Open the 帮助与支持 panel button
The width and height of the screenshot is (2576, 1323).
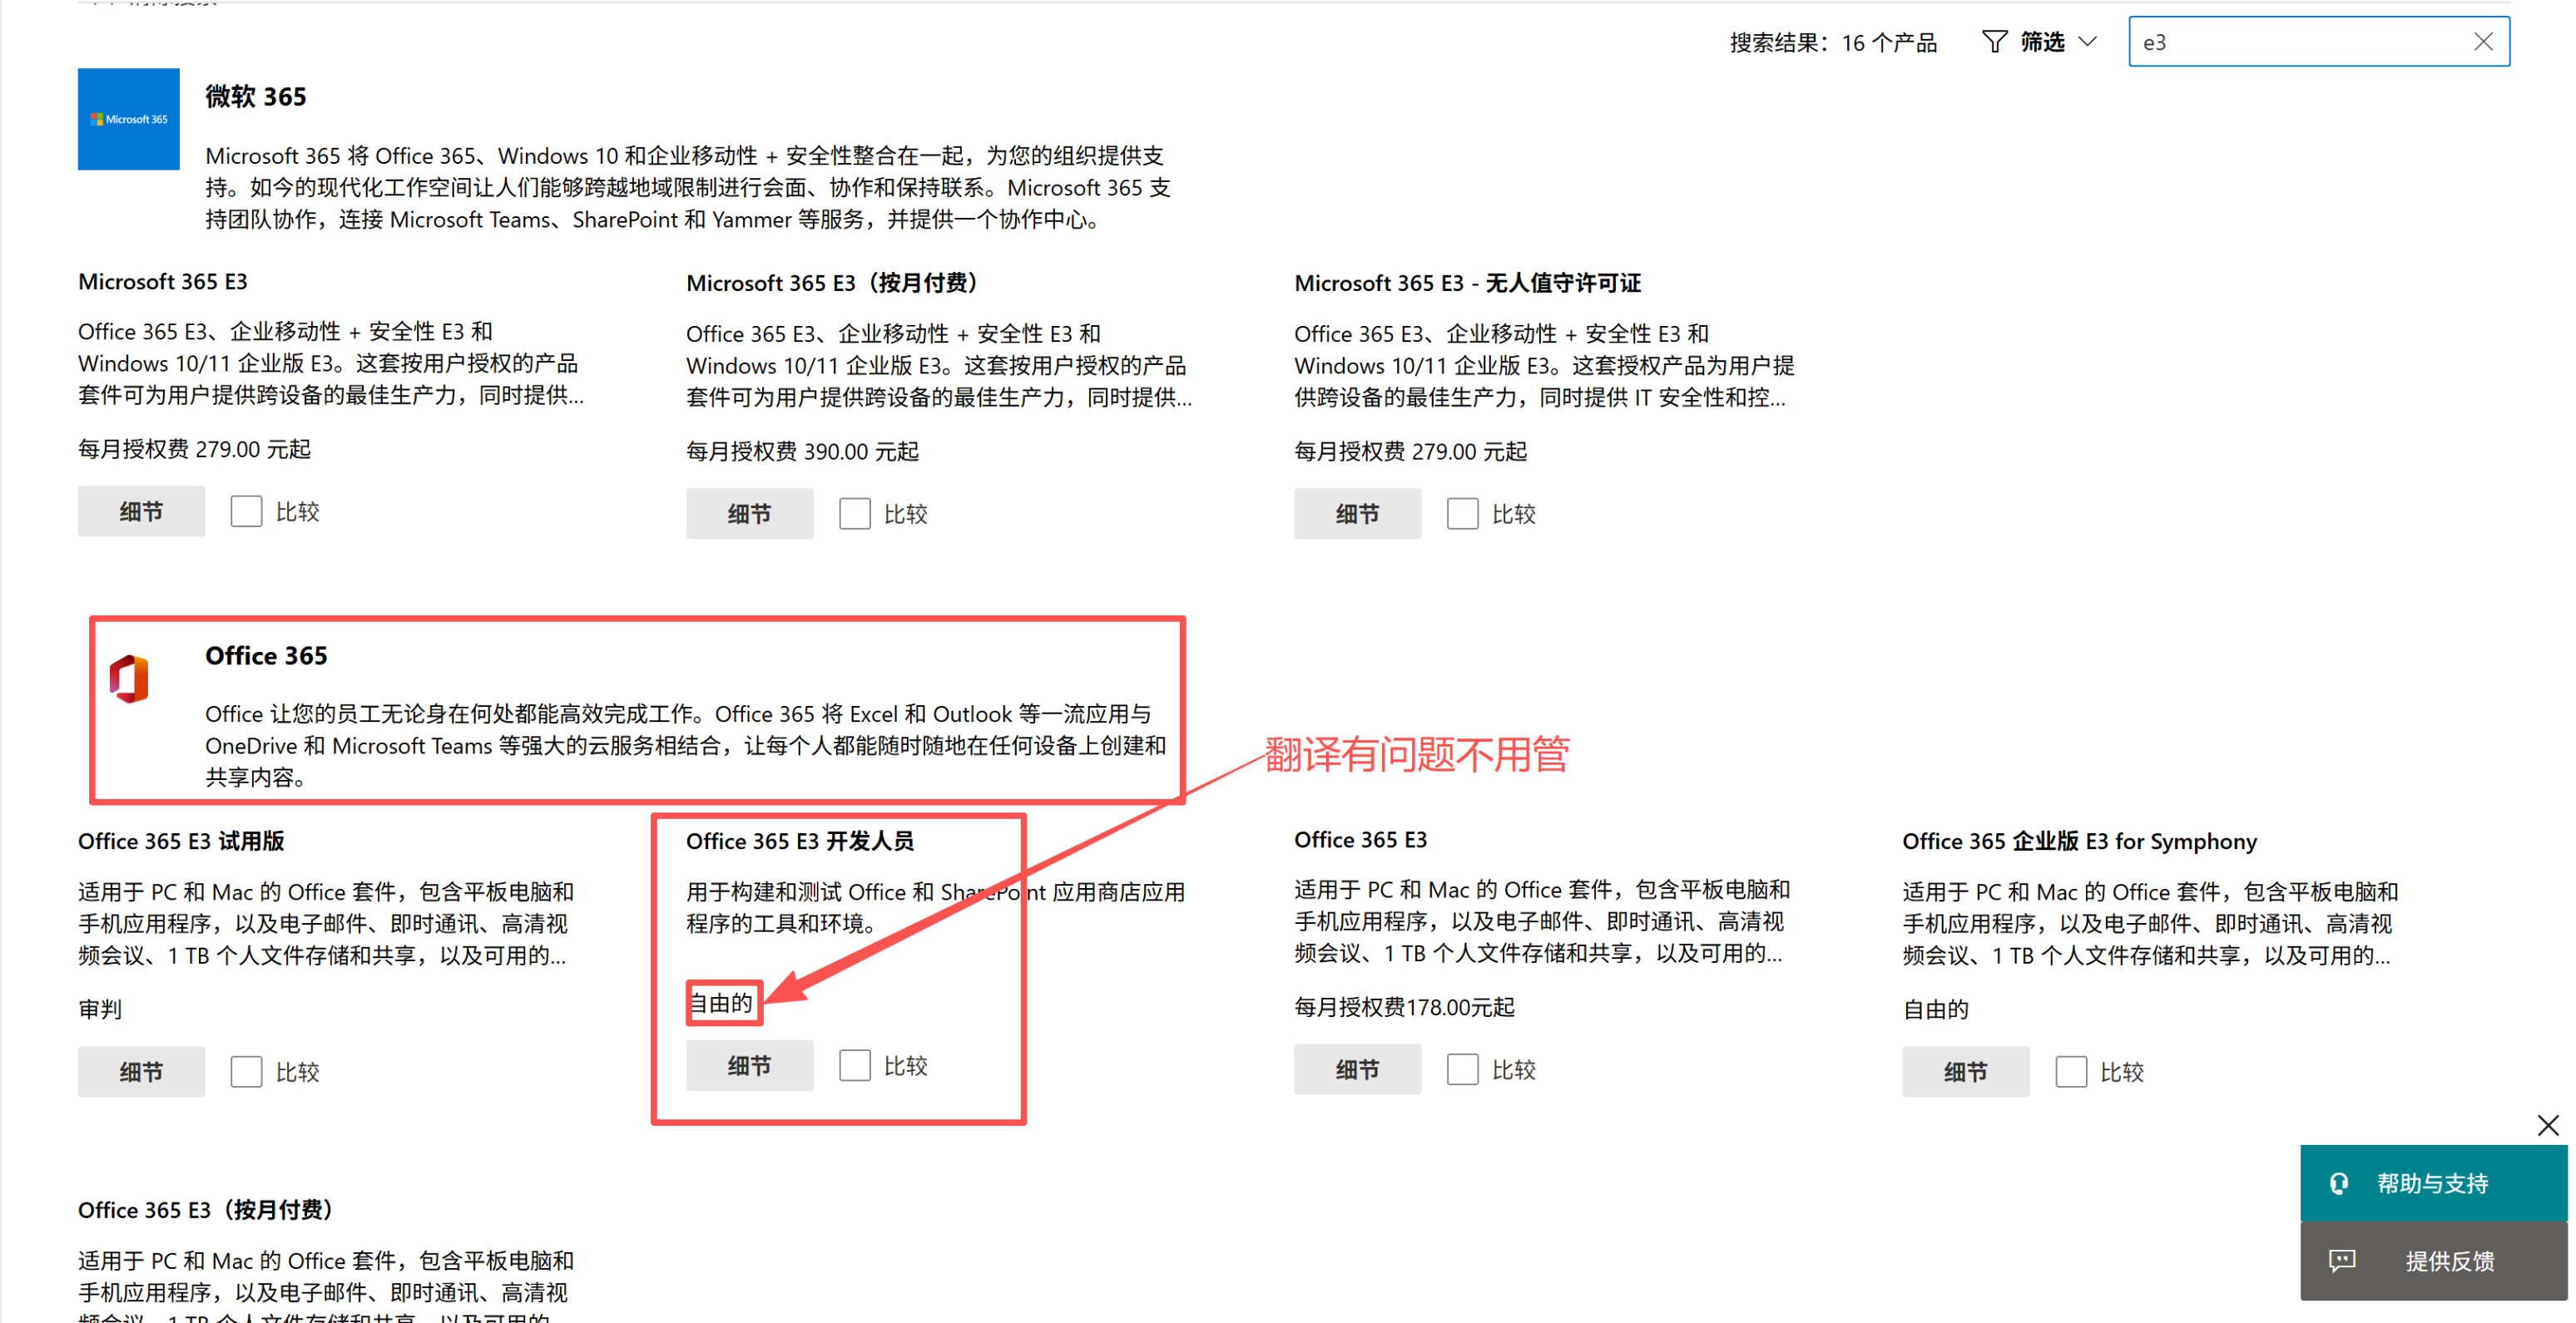[x=2432, y=1183]
